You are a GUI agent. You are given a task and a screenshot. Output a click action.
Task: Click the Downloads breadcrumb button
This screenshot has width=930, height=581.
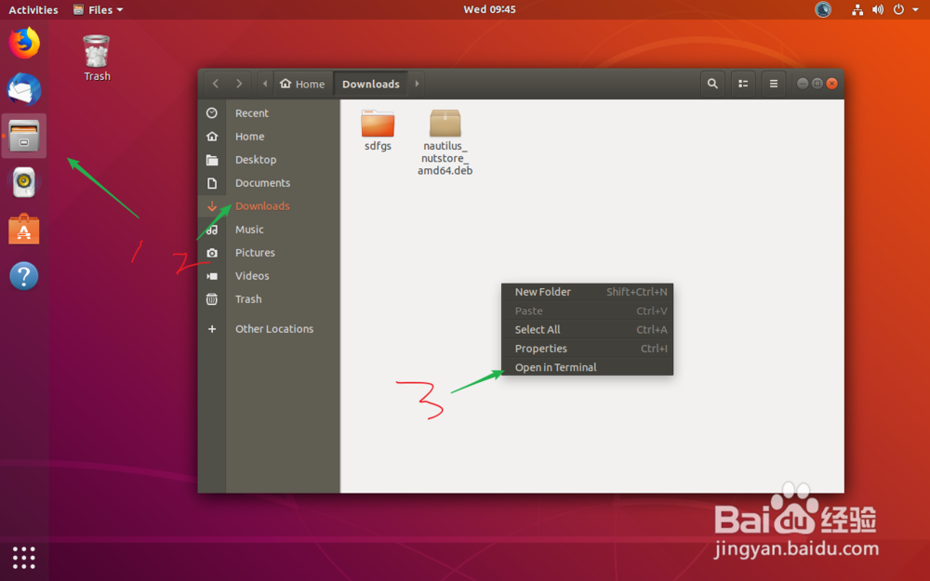(x=371, y=84)
